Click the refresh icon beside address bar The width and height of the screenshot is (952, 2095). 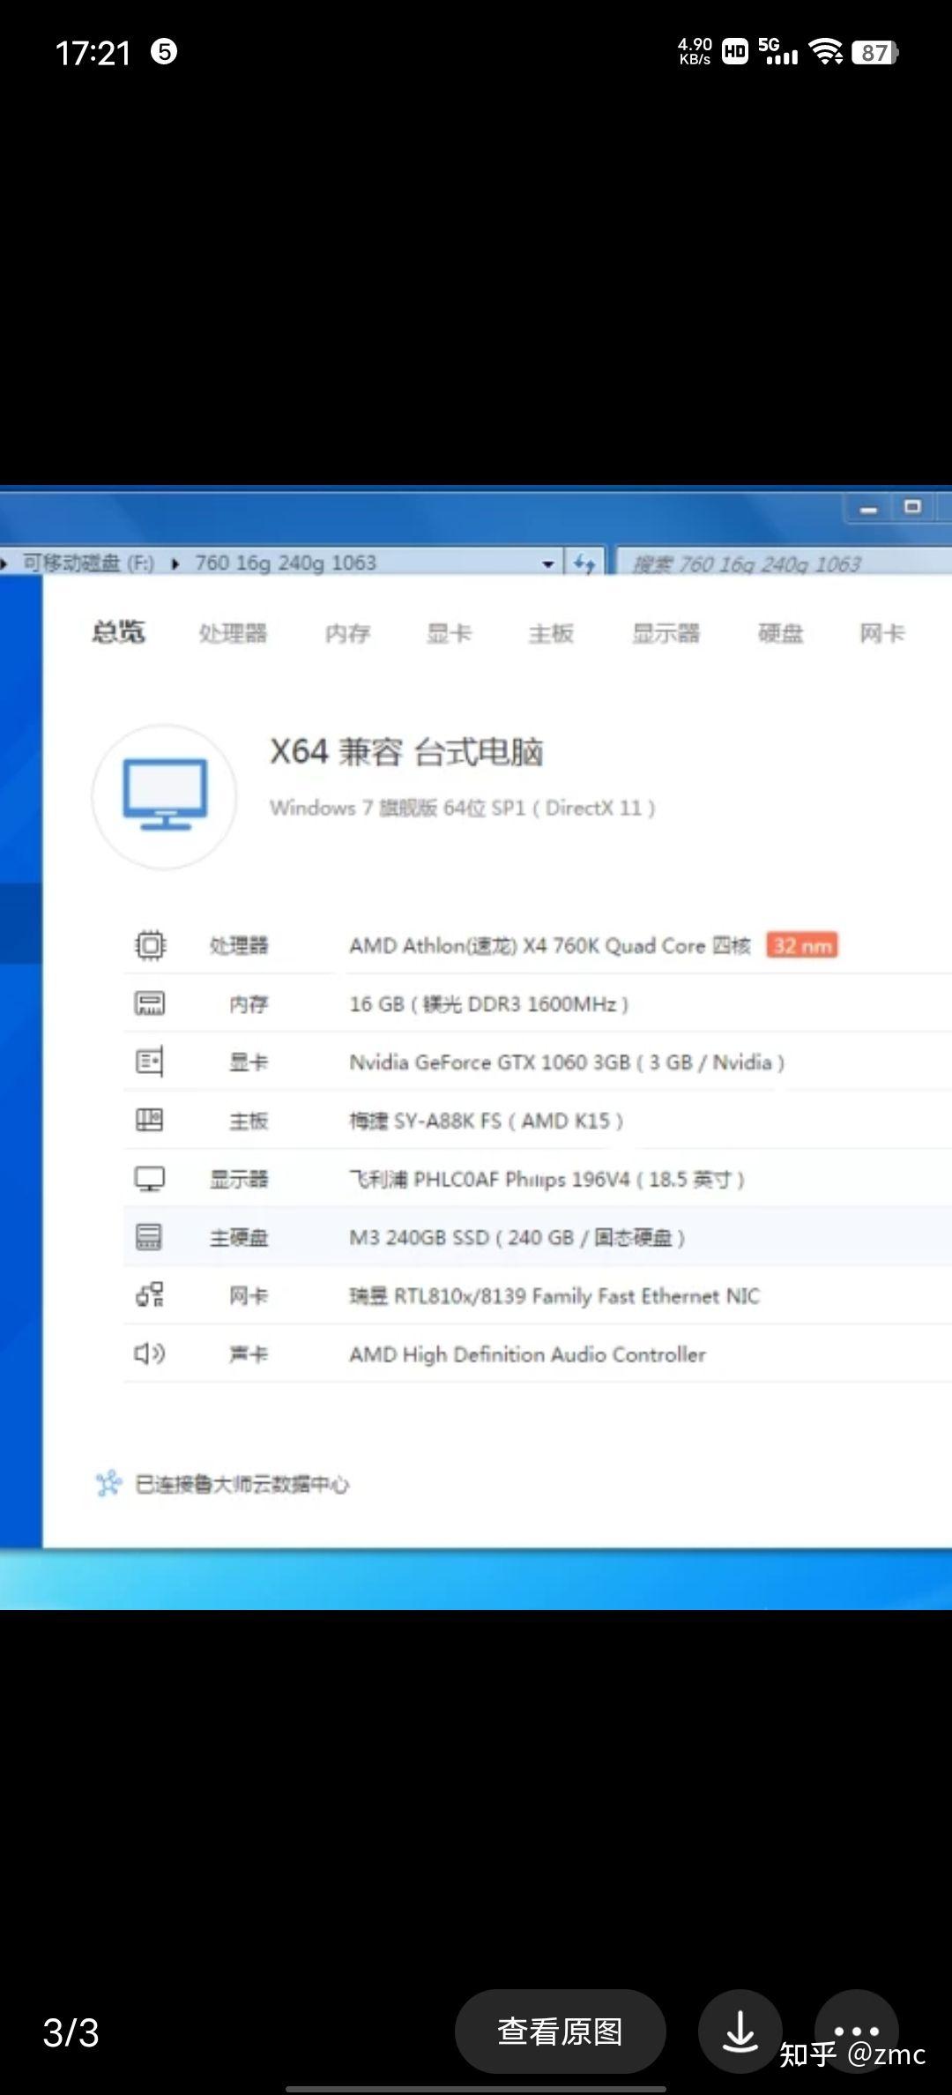584,563
